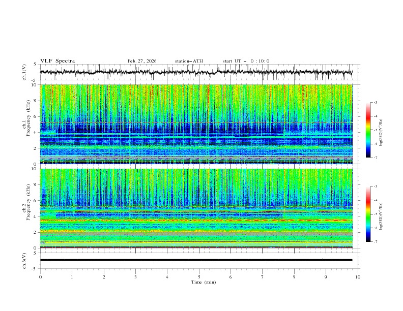The height and width of the screenshot is (311, 403).
Task: Click time axis tick label "1"
Action: pyautogui.click(x=72, y=277)
